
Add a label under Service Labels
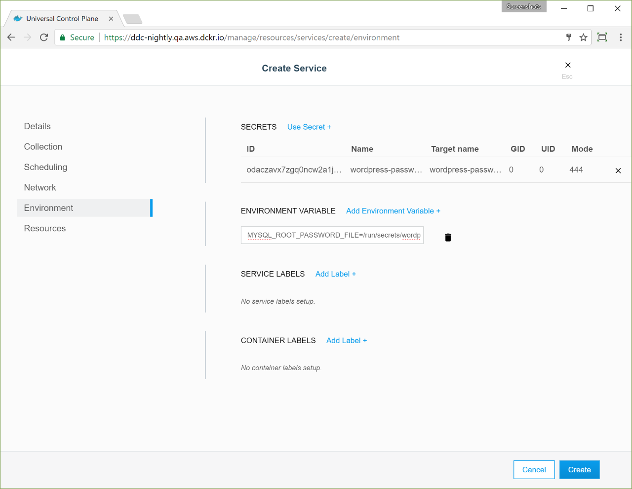pos(335,274)
